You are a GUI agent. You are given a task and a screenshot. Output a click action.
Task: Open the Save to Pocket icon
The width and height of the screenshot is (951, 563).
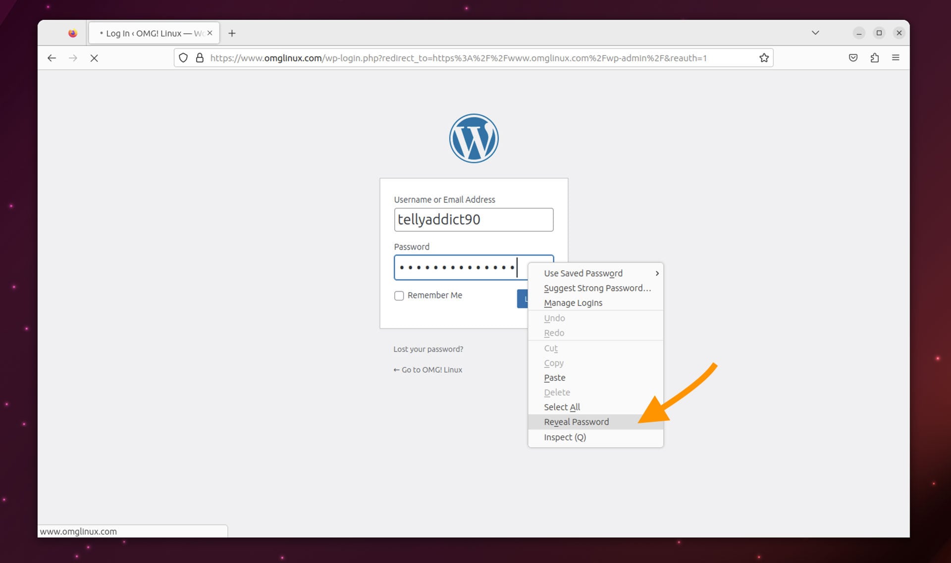tap(853, 58)
